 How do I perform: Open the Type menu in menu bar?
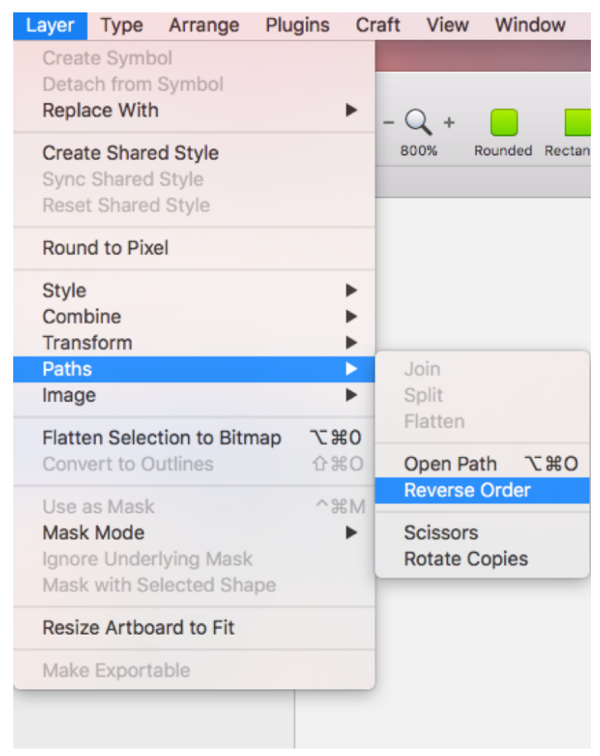[x=121, y=25]
